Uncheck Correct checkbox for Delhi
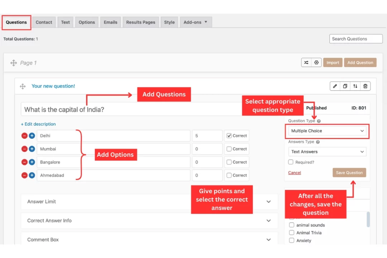387x258 pixels. (229, 136)
